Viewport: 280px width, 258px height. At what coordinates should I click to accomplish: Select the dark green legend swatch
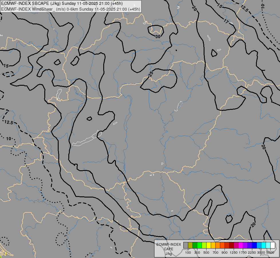[x=195, y=245]
